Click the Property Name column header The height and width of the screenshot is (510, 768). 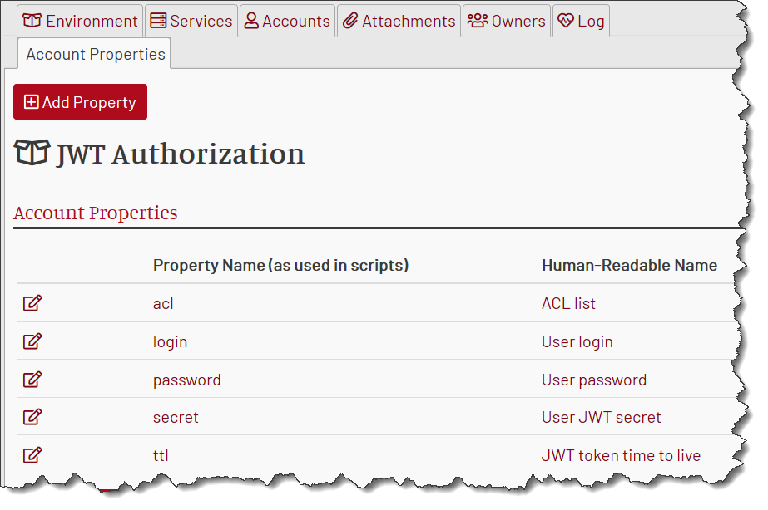click(280, 265)
